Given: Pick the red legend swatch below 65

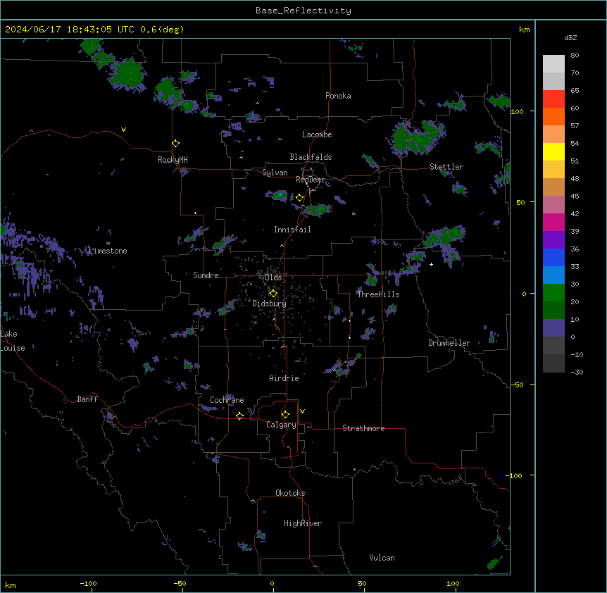Looking at the screenshot, I should pyautogui.click(x=553, y=99).
